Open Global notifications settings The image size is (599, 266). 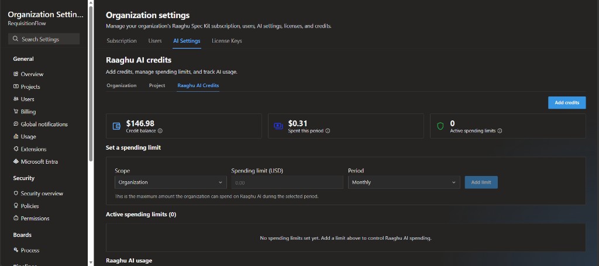coord(44,124)
